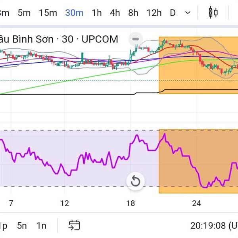Viewport: 238px width, 238px height.
Task: Click the 20:19:08 time zone clock
Action: (x=214, y=226)
